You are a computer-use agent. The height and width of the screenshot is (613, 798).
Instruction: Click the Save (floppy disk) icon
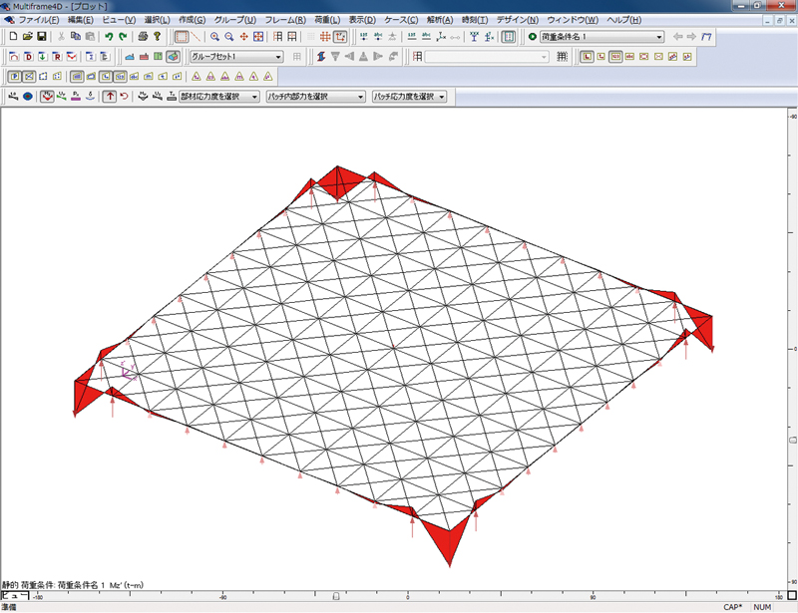tap(42, 37)
